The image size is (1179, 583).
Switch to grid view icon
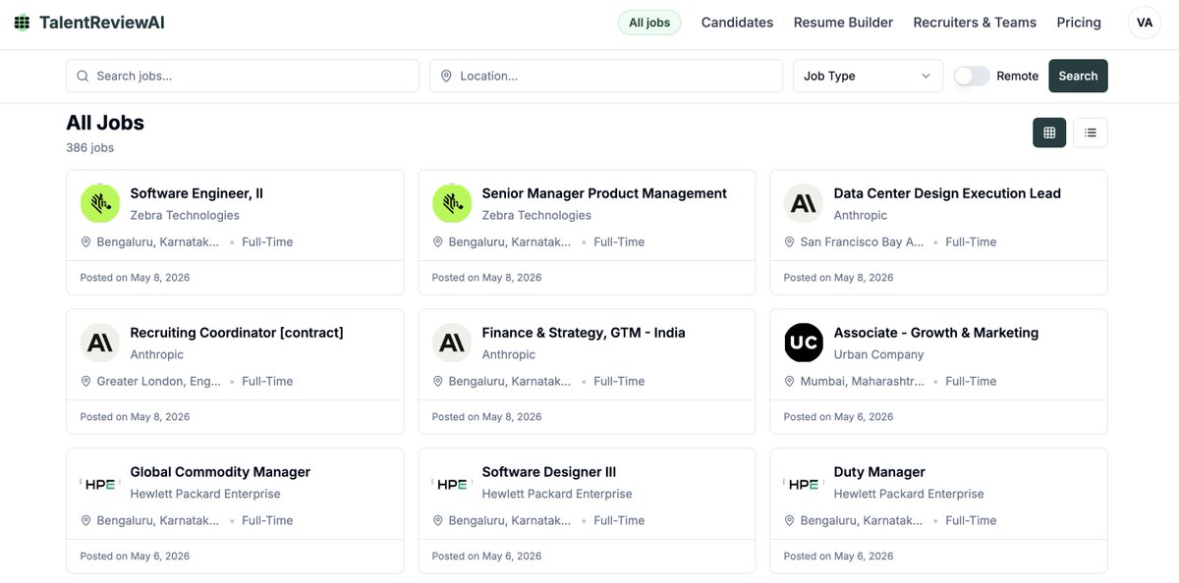tap(1049, 132)
